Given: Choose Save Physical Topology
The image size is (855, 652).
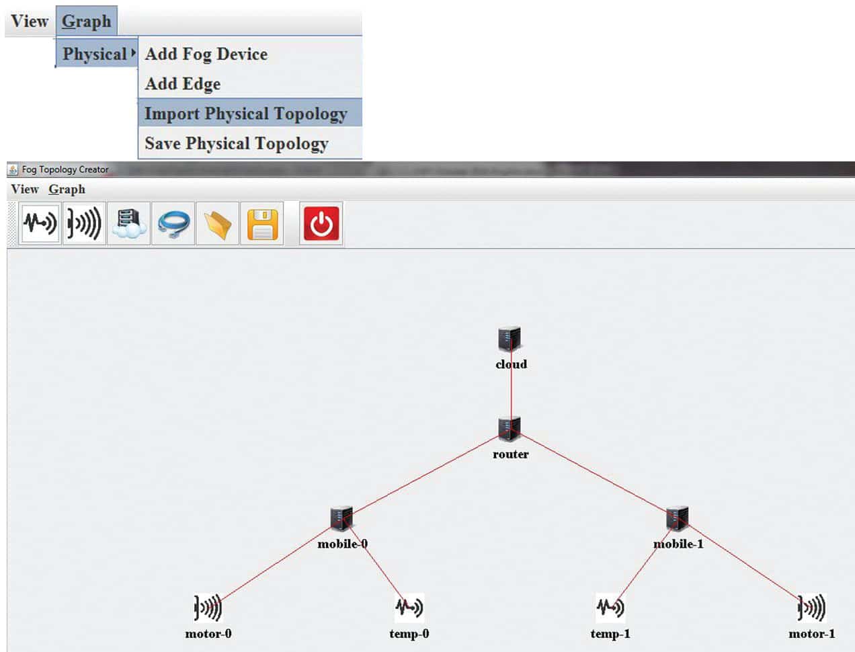Looking at the screenshot, I should pyautogui.click(x=237, y=144).
